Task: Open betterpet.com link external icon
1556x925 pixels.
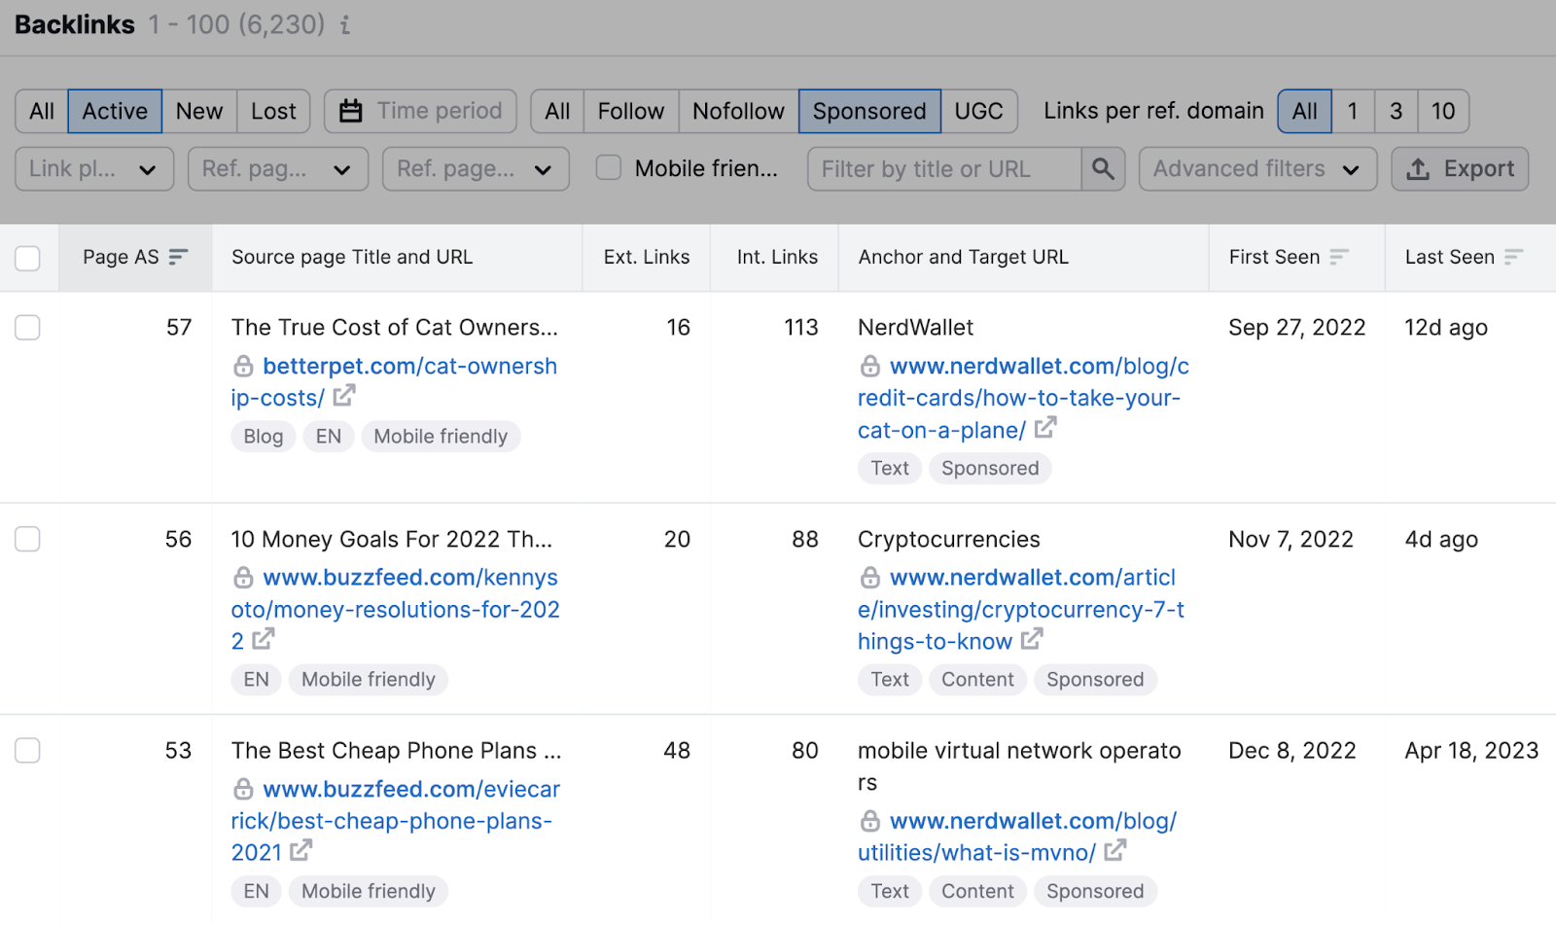Action: click(x=344, y=396)
